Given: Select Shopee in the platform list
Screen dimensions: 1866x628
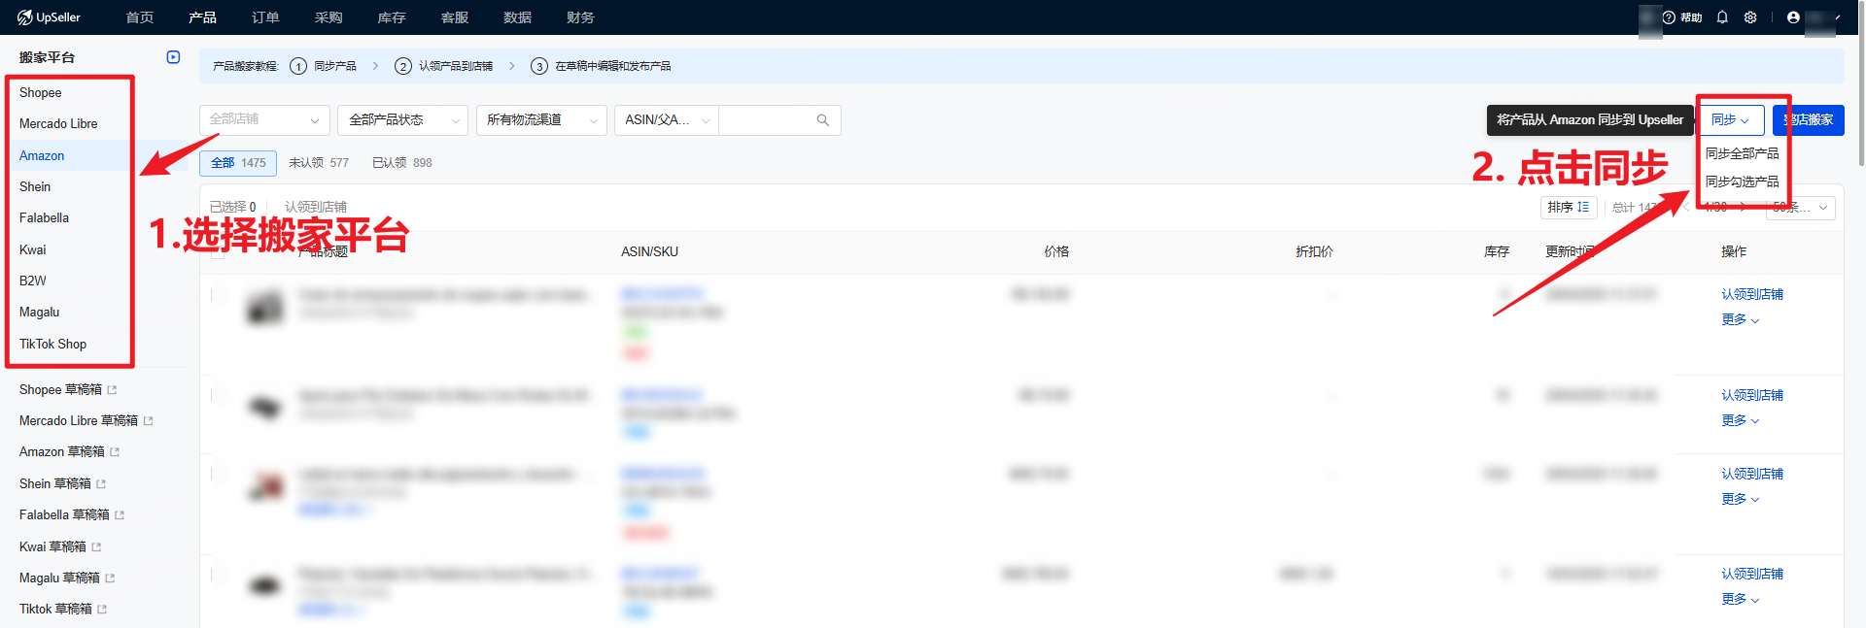Looking at the screenshot, I should coord(41,93).
